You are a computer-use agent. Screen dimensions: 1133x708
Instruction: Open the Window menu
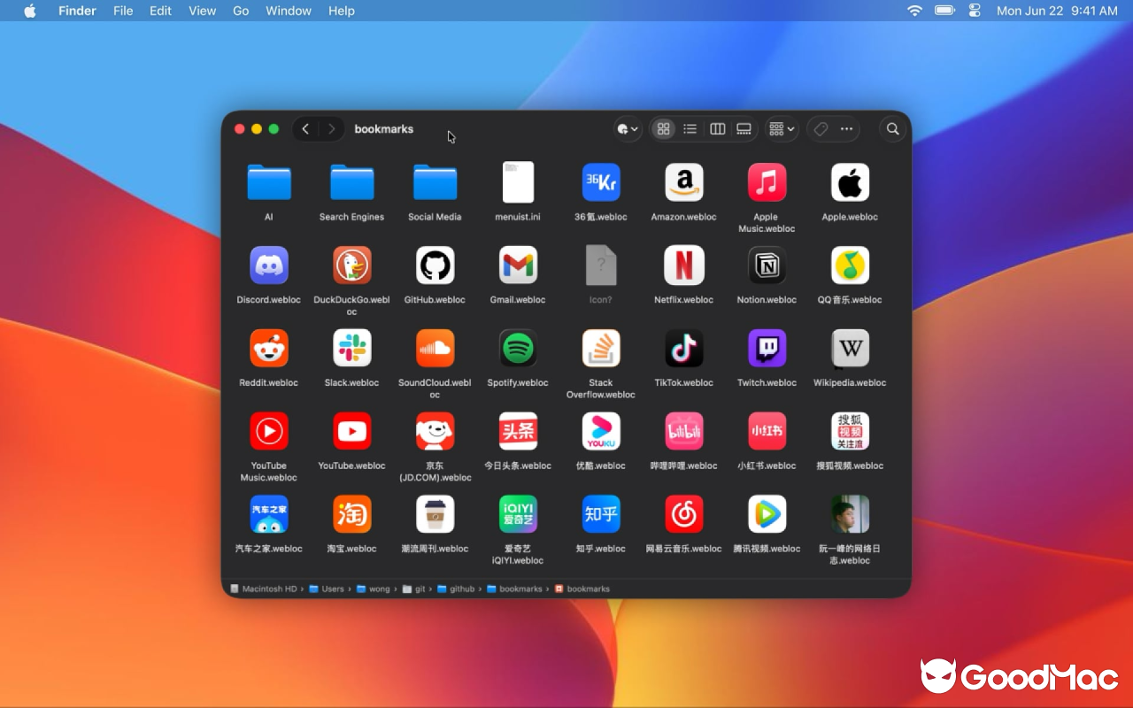(289, 11)
